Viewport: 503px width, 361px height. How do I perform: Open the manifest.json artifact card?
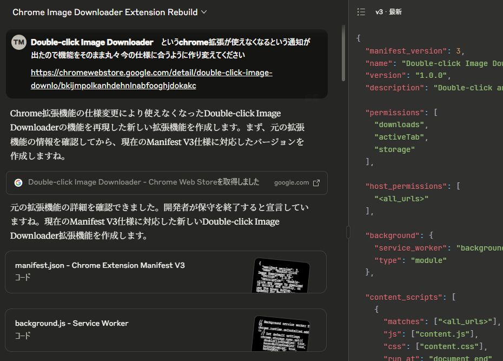[166, 272]
